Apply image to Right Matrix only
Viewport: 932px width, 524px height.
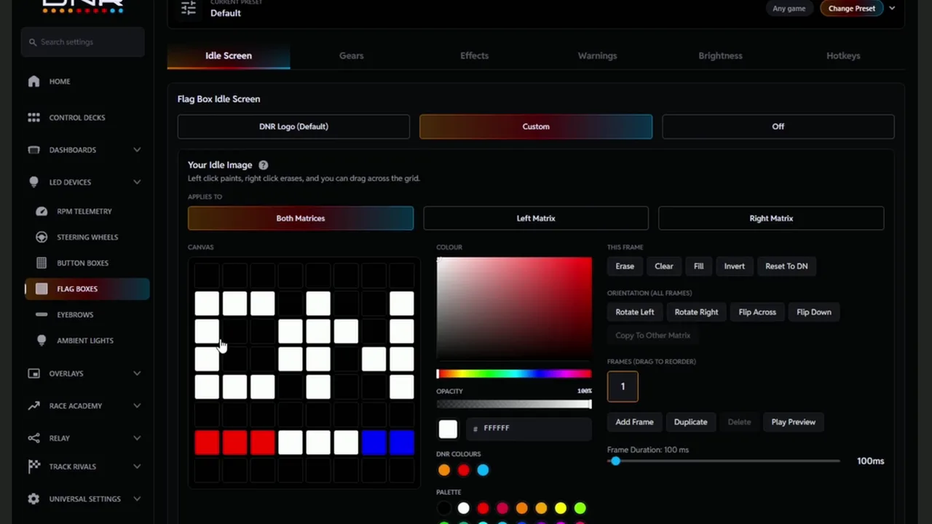771,218
